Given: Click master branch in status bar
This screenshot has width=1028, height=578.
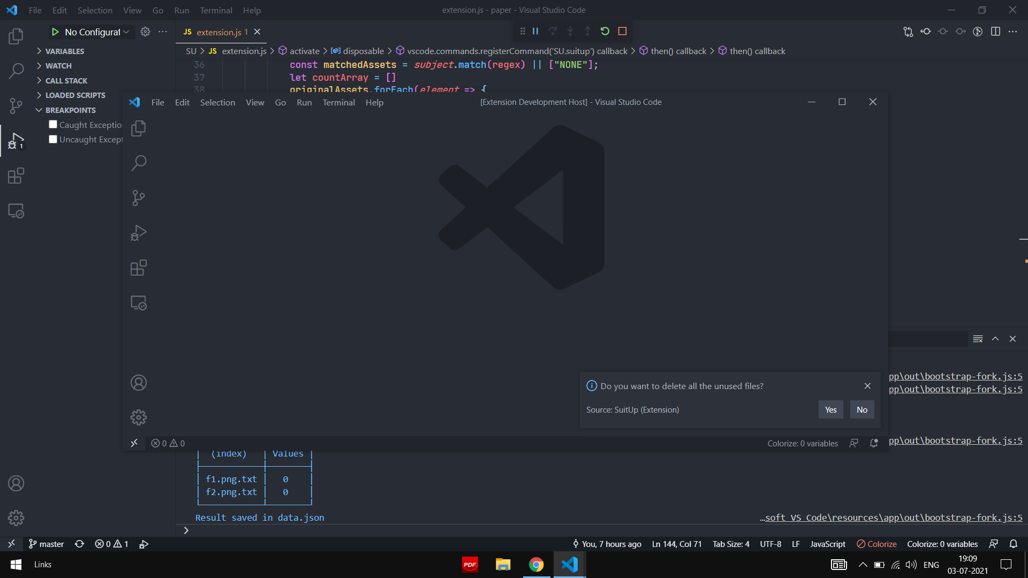Looking at the screenshot, I should (x=46, y=544).
